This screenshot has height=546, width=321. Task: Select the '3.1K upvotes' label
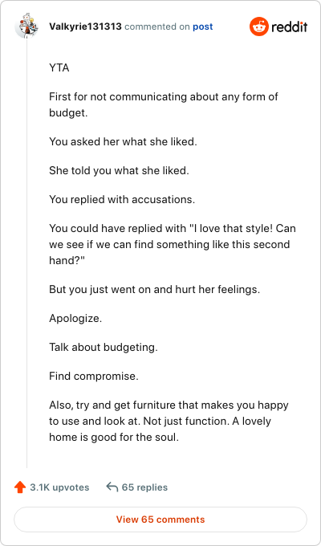[59, 487]
